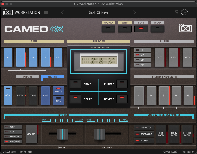Click the v4.0.5 arm version text
Screen dimensions: 197x154
pos(10,152)
